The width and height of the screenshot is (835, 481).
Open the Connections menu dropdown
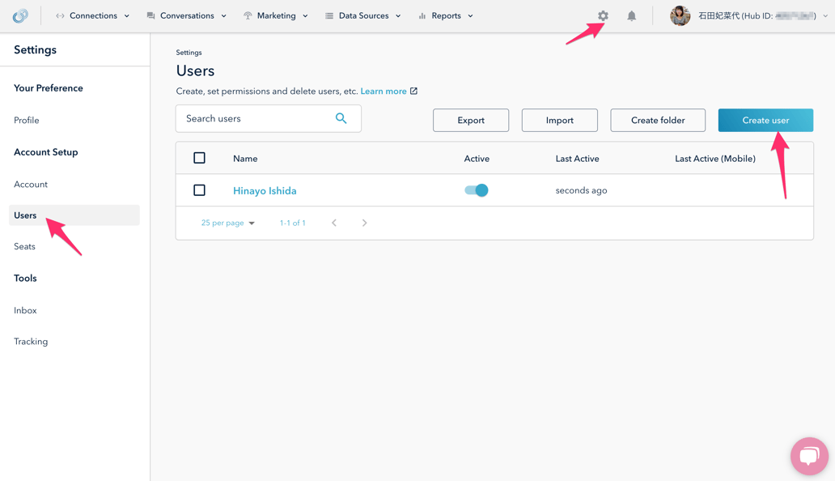tap(92, 16)
